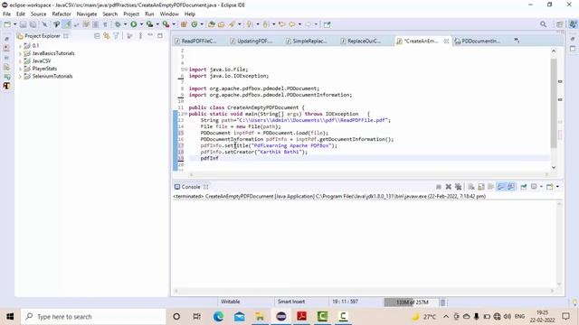Click the Save toolbar icon
This screenshot has height=325, width=579.
point(23,24)
